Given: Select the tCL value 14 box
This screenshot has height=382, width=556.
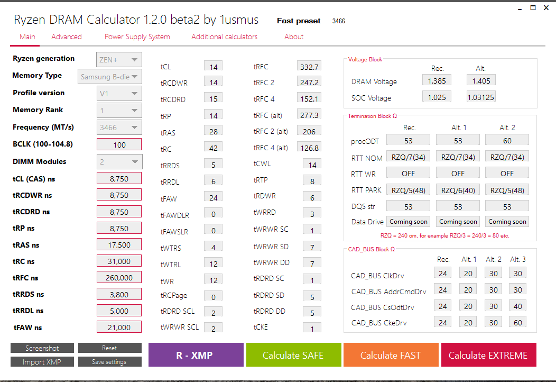Looking at the screenshot, I should pyautogui.click(x=214, y=66).
